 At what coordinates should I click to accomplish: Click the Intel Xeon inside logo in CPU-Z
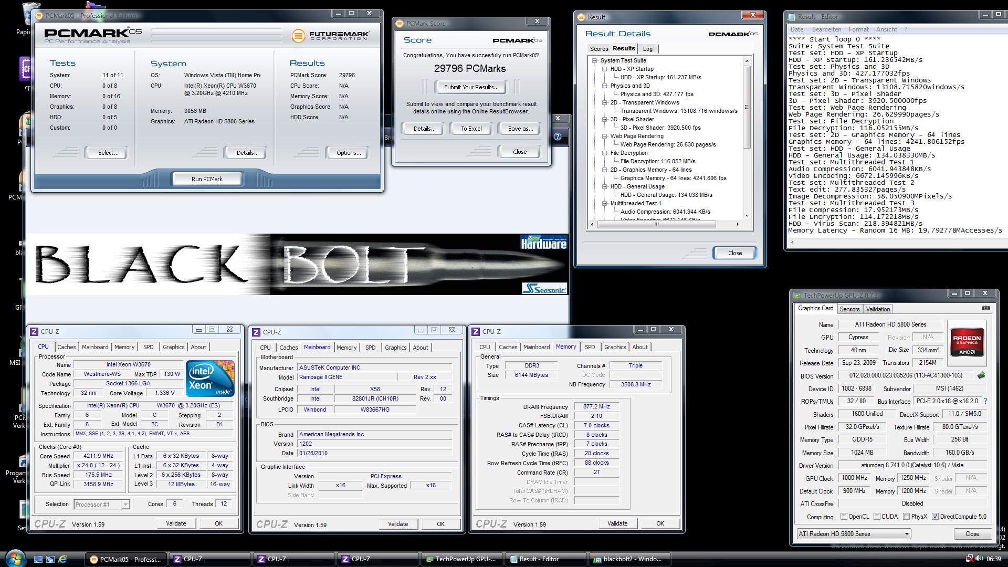pos(209,379)
